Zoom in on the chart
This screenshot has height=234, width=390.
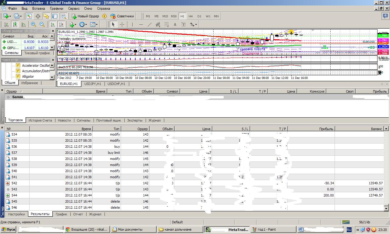[33, 24]
